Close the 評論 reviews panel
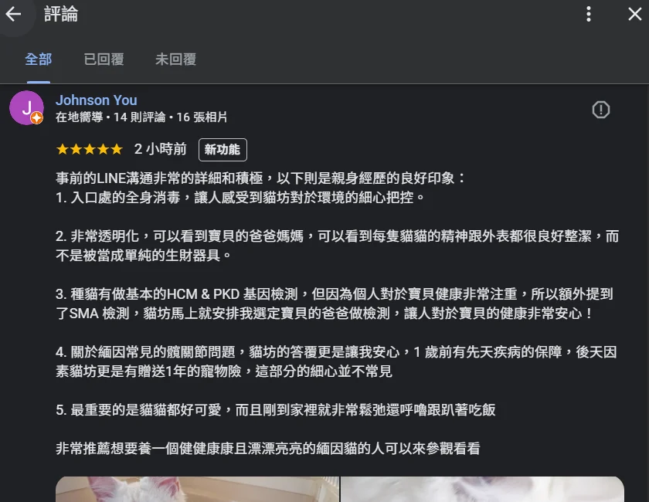The height and width of the screenshot is (502, 649). tap(634, 14)
